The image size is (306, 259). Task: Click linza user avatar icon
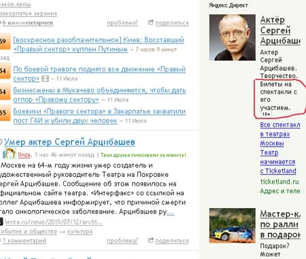pyautogui.click(x=10, y=154)
